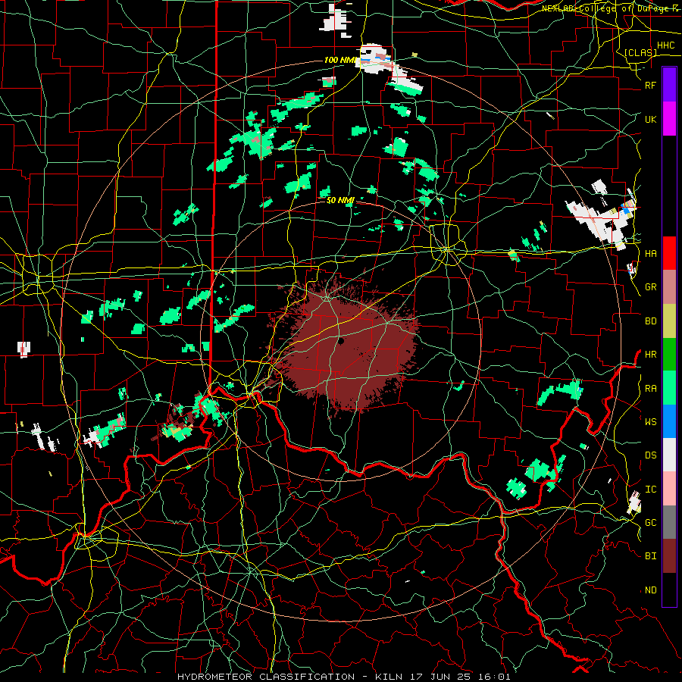Click the RF purple legend swatch
The width and height of the screenshot is (682, 682).
pyautogui.click(x=669, y=85)
